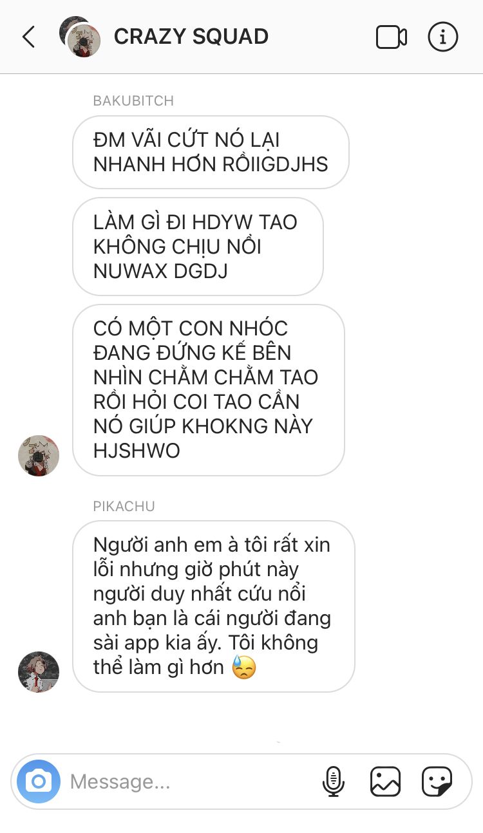Tap the BAKUBITCH sender name label
The image size is (483, 833).
pyautogui.click(x=133, y=101)
